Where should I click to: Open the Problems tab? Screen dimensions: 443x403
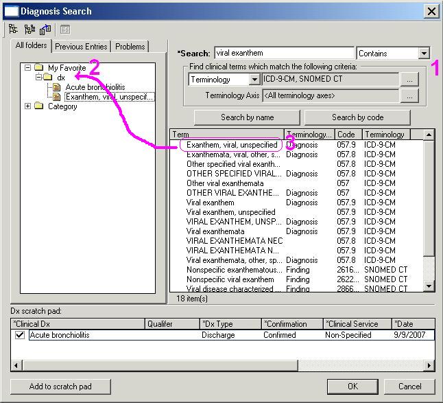(130, 47)
